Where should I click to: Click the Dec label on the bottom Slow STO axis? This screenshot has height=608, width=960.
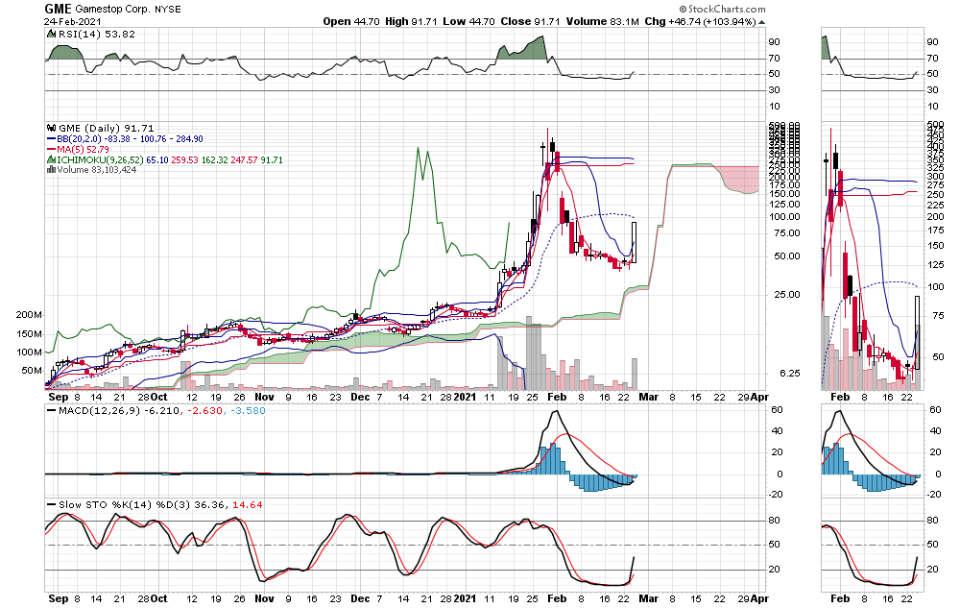pos(361,598)
